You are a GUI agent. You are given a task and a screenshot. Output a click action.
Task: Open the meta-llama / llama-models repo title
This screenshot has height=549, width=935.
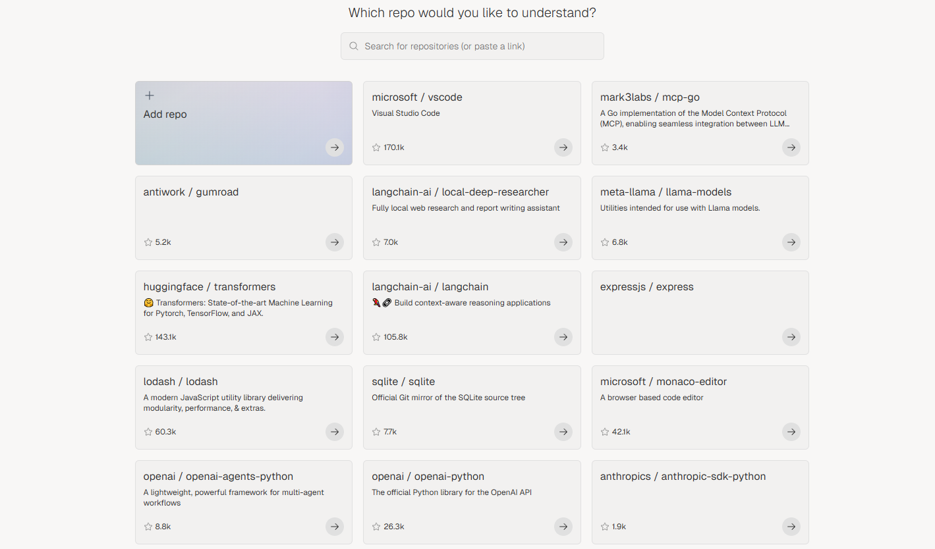[x=666, y=192]
